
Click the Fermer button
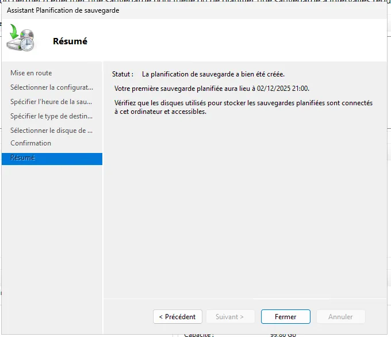coord(285,317)
